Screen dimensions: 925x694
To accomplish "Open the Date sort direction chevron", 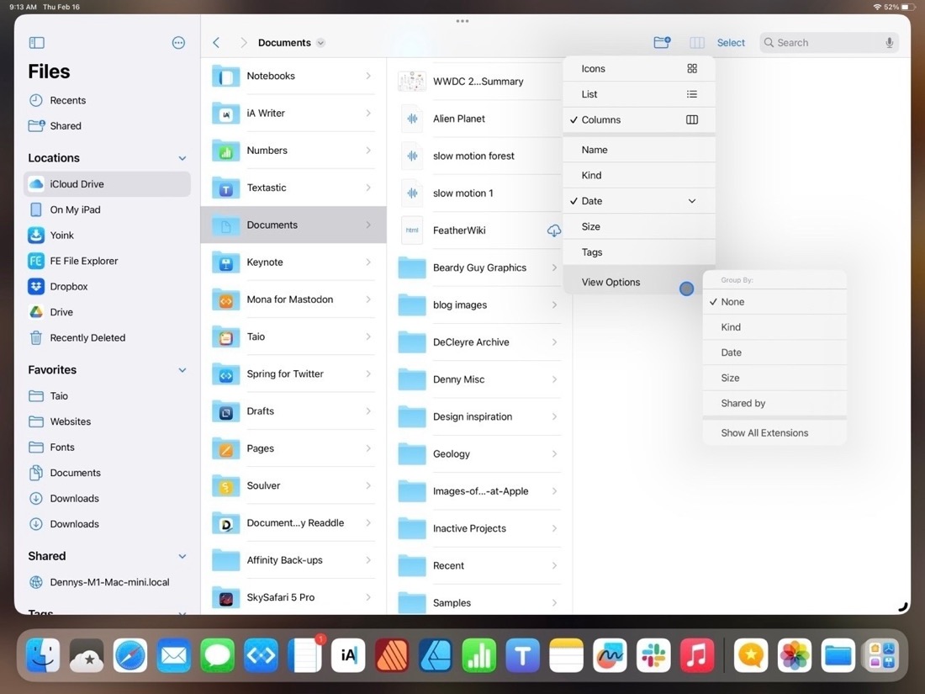I will (691, 201).
